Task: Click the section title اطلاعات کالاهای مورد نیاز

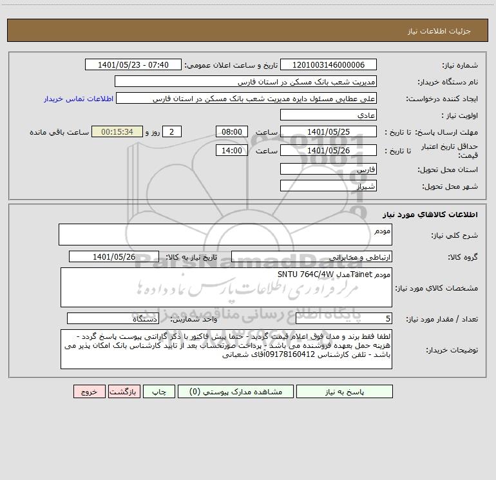Action: (x=430, y=215)
